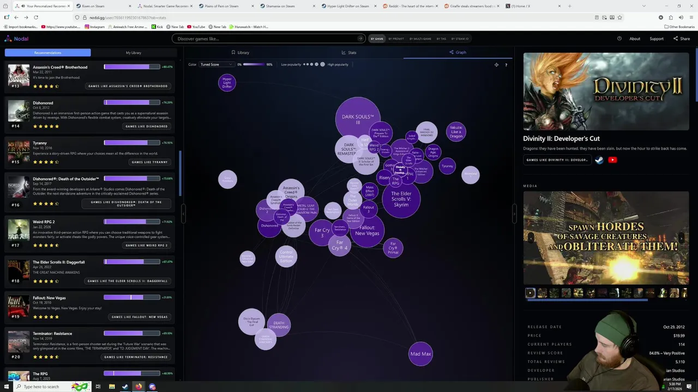Select the smallest popularity dot
This screenshot has width=698, height=392.
click(x=304, y=65)
